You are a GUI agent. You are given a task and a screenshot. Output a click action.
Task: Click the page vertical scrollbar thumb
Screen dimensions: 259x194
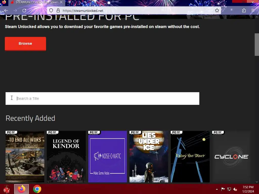pos(257,44)
